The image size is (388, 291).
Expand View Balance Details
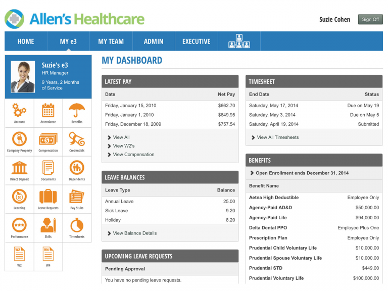pos(134,233)
